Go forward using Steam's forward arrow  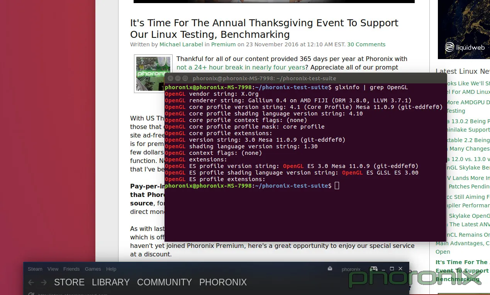(44, 283)
